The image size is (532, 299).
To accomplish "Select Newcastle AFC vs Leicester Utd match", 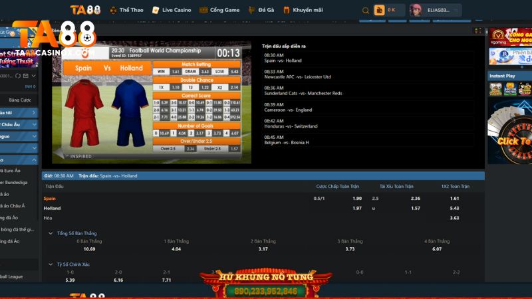I will pyautogui.click(x=368, y=74).
